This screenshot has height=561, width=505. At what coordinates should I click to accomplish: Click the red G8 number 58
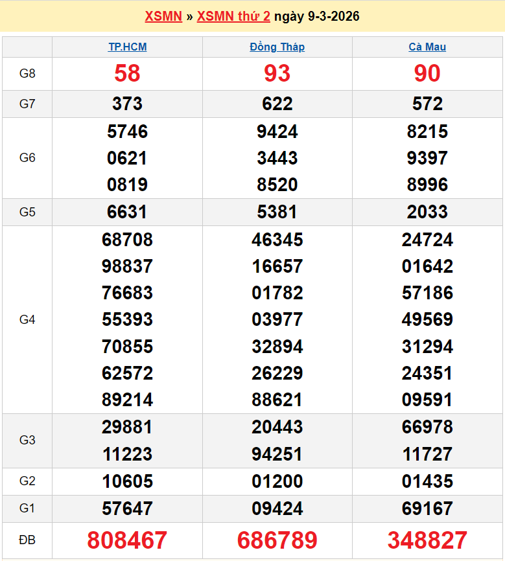[127, 73]
